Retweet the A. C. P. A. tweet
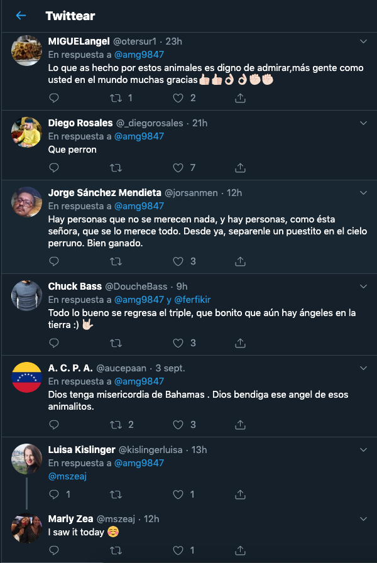Image resolution: width=377 pixels, height=563 pixels. (116, 425)
